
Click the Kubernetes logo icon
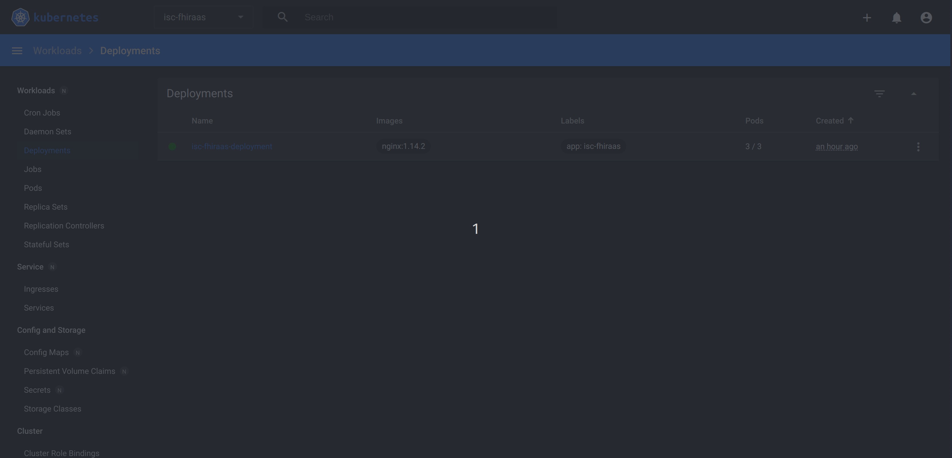click(x=20, y=17)
